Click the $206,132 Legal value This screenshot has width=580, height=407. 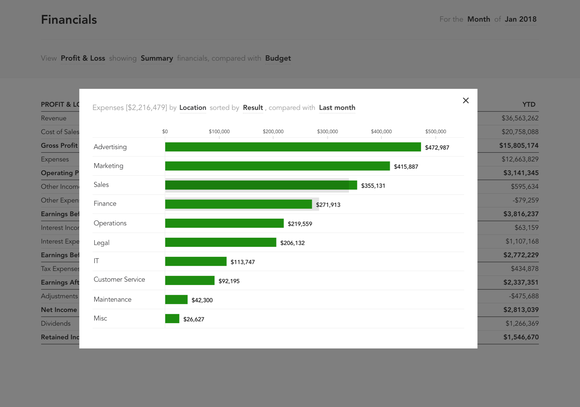[292, 243]
